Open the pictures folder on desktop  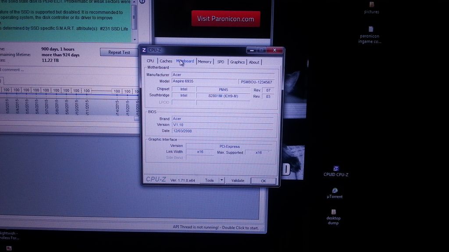[371, 8]
